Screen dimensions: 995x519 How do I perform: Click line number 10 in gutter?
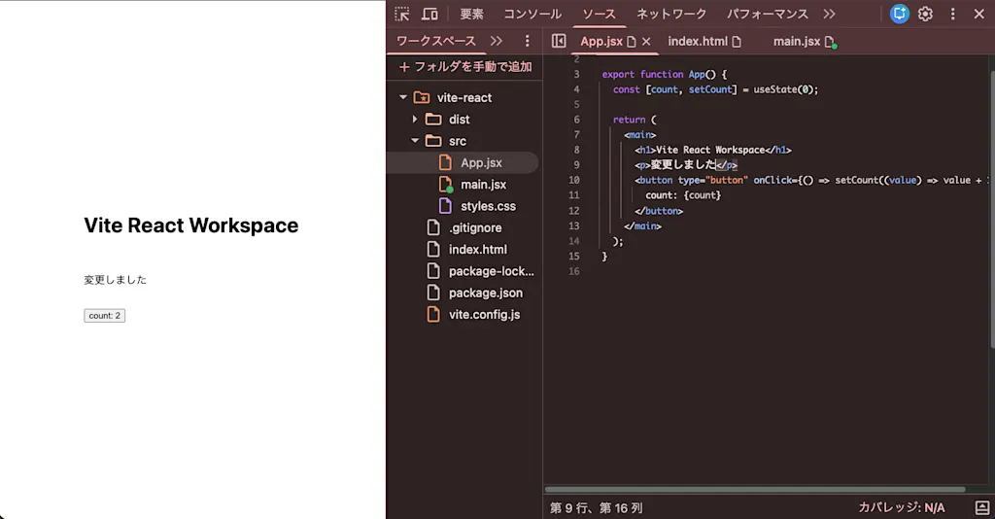pyautogui.click(x=573, y=180)
